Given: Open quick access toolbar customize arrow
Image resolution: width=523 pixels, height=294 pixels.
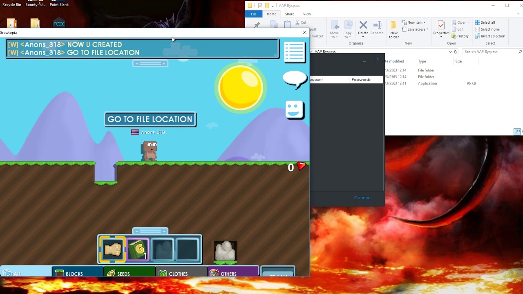Looking at the screenshot, I should (273, 6).
